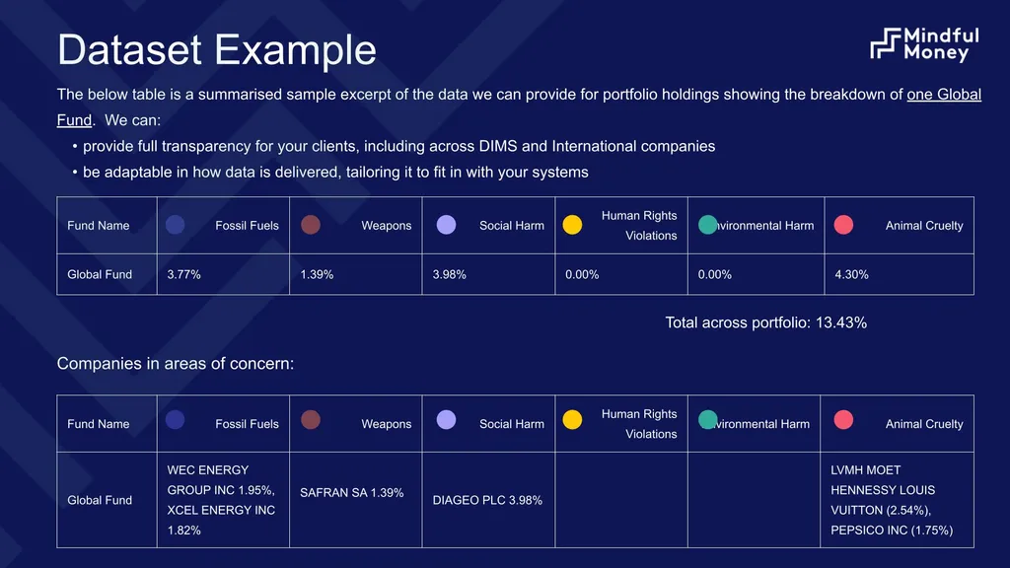Select the 3.77% Fossil Fuels cell
The width and height of the screenshot is (1010, 568).
pos(223,274)
